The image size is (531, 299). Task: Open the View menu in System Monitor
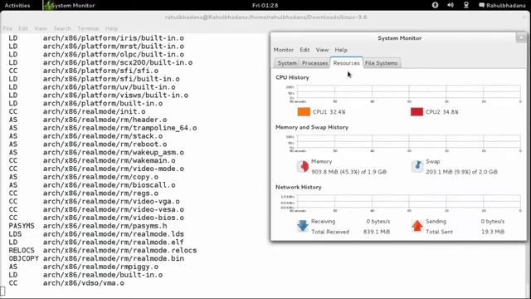pos(322,50)
